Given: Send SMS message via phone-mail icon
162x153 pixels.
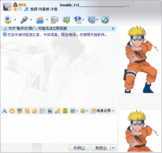Looking at the screenshot, I should tap(55, 20).
